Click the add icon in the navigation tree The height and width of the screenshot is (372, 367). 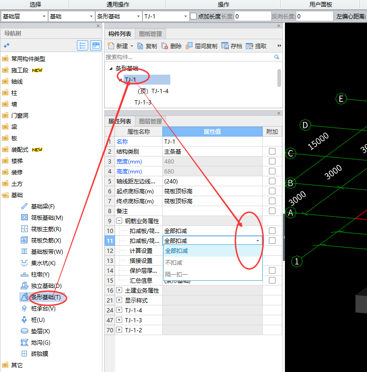click(7, 45)
